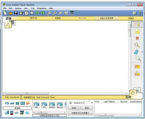Screen dimensions: 145x119
Task: Select the Wireless Devices category icon
Action: click(22, 103)
